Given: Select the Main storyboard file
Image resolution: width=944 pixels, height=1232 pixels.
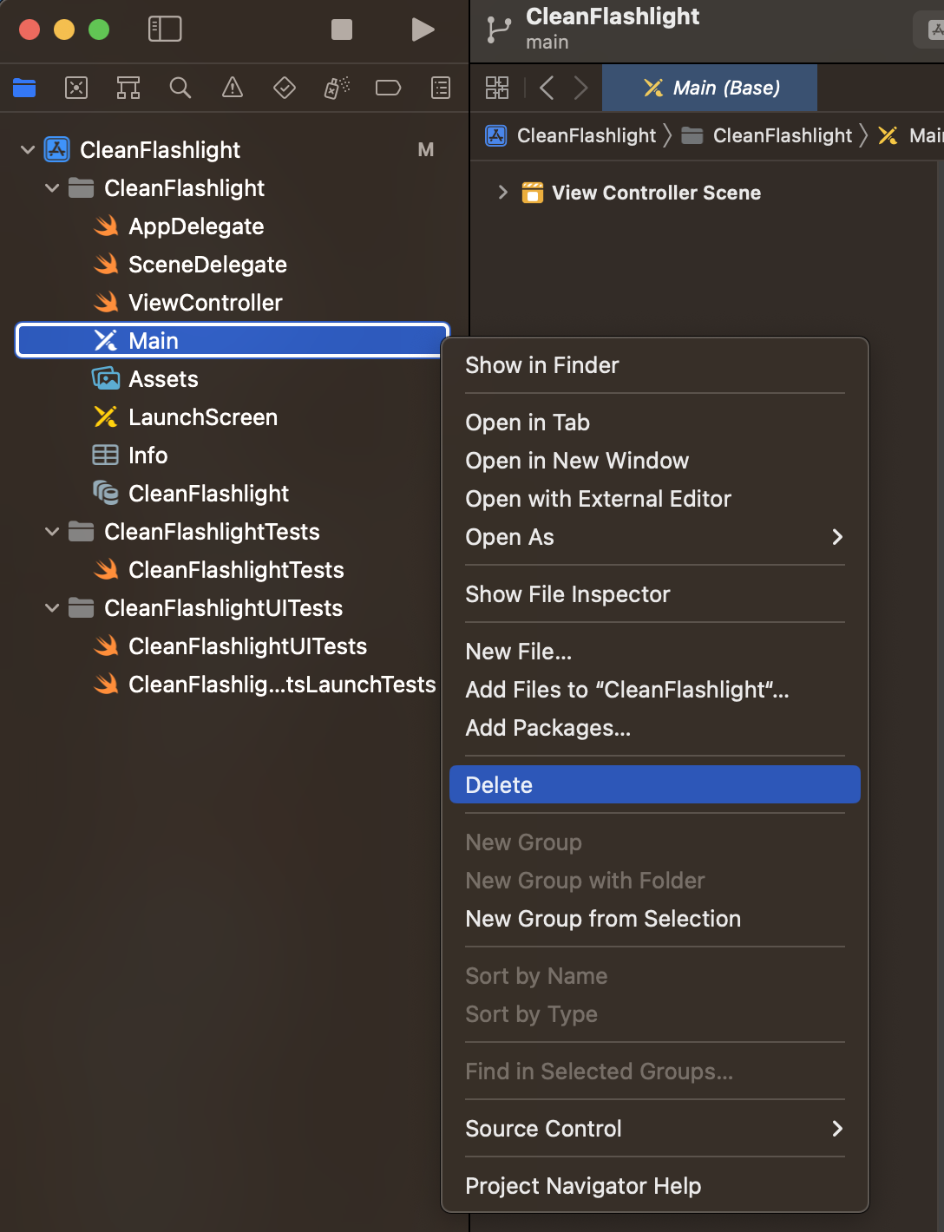Looking at the screenshot, I should (x=233, y=341).
